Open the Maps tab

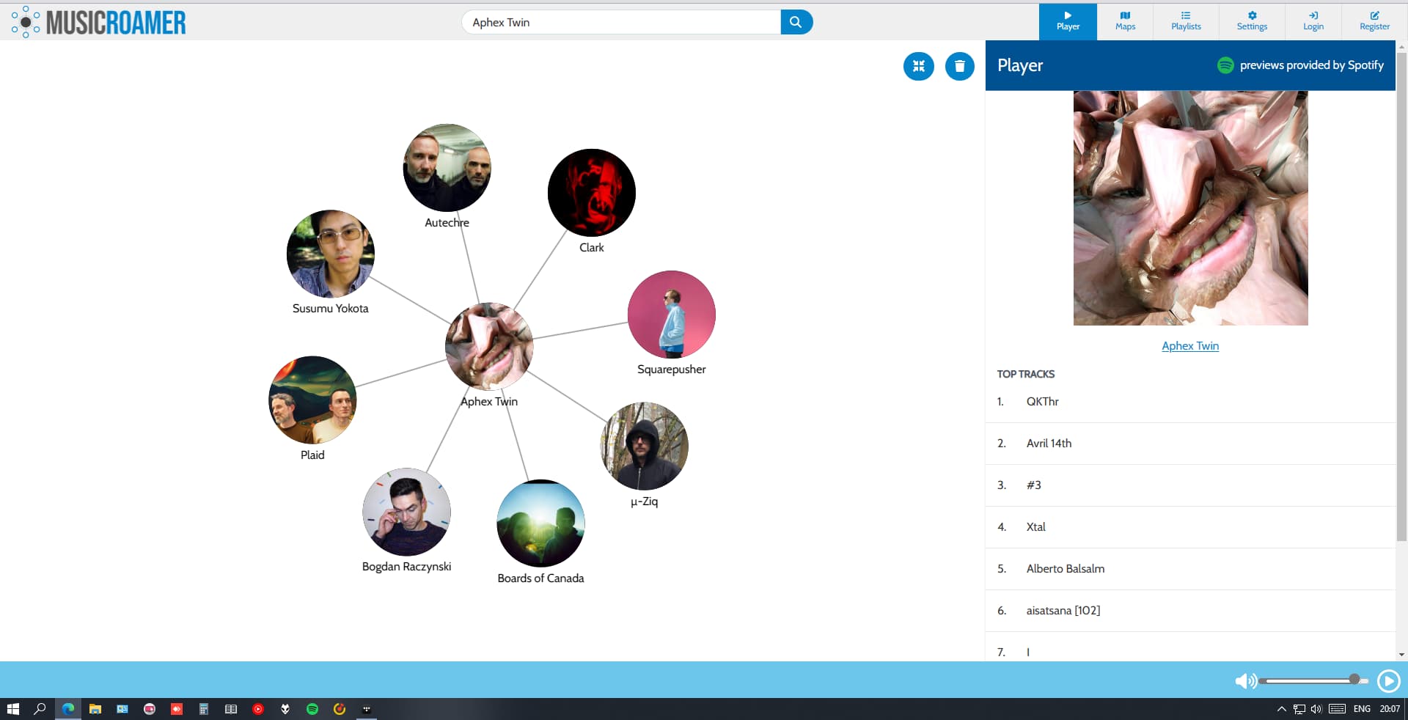click(x=1125, y=21)
